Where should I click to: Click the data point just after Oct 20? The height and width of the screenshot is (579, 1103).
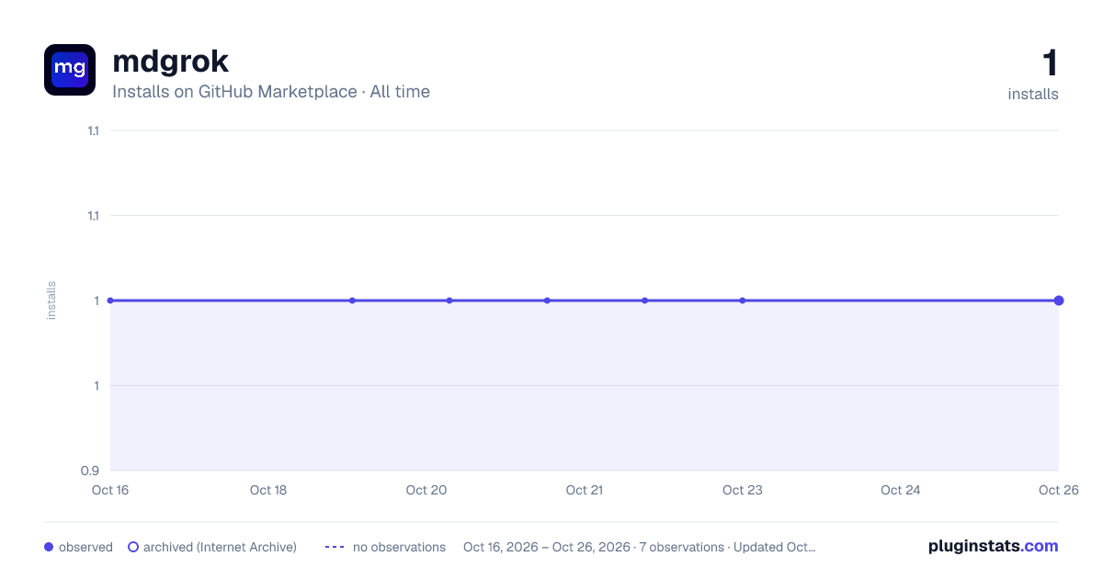pyautogui.click(x=449, y=301)
